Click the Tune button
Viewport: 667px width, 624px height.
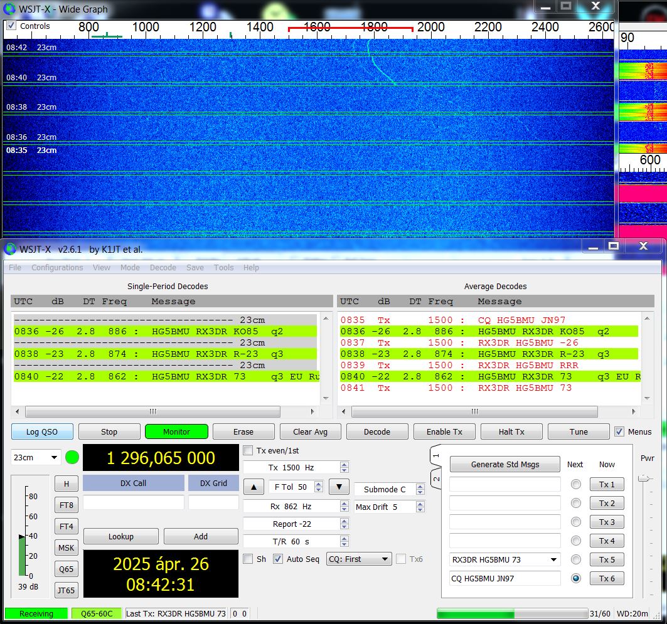(579, 431)
